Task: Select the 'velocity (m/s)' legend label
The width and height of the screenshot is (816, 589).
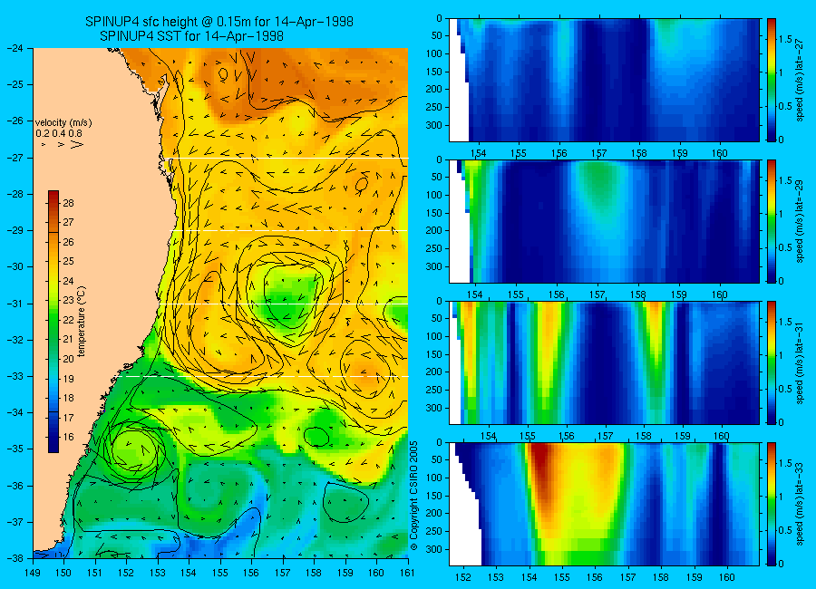Action: click(63, 123)
